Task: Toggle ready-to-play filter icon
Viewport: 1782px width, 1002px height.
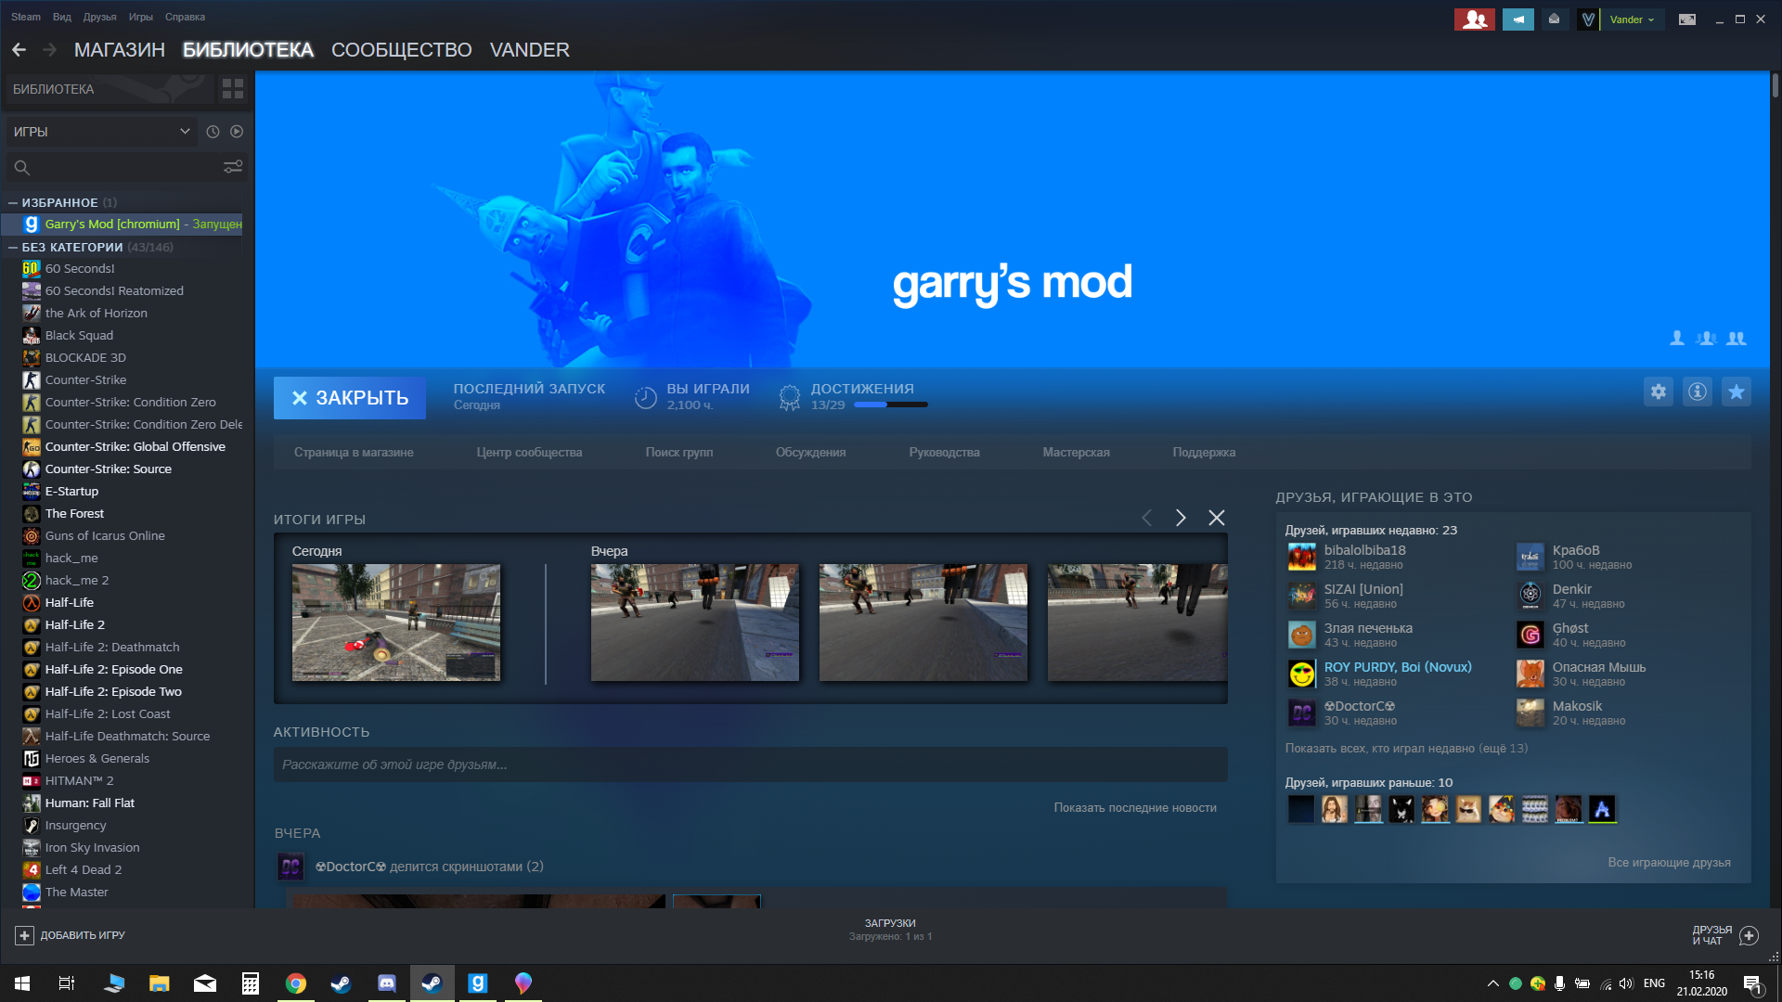Action: (237, 132)
